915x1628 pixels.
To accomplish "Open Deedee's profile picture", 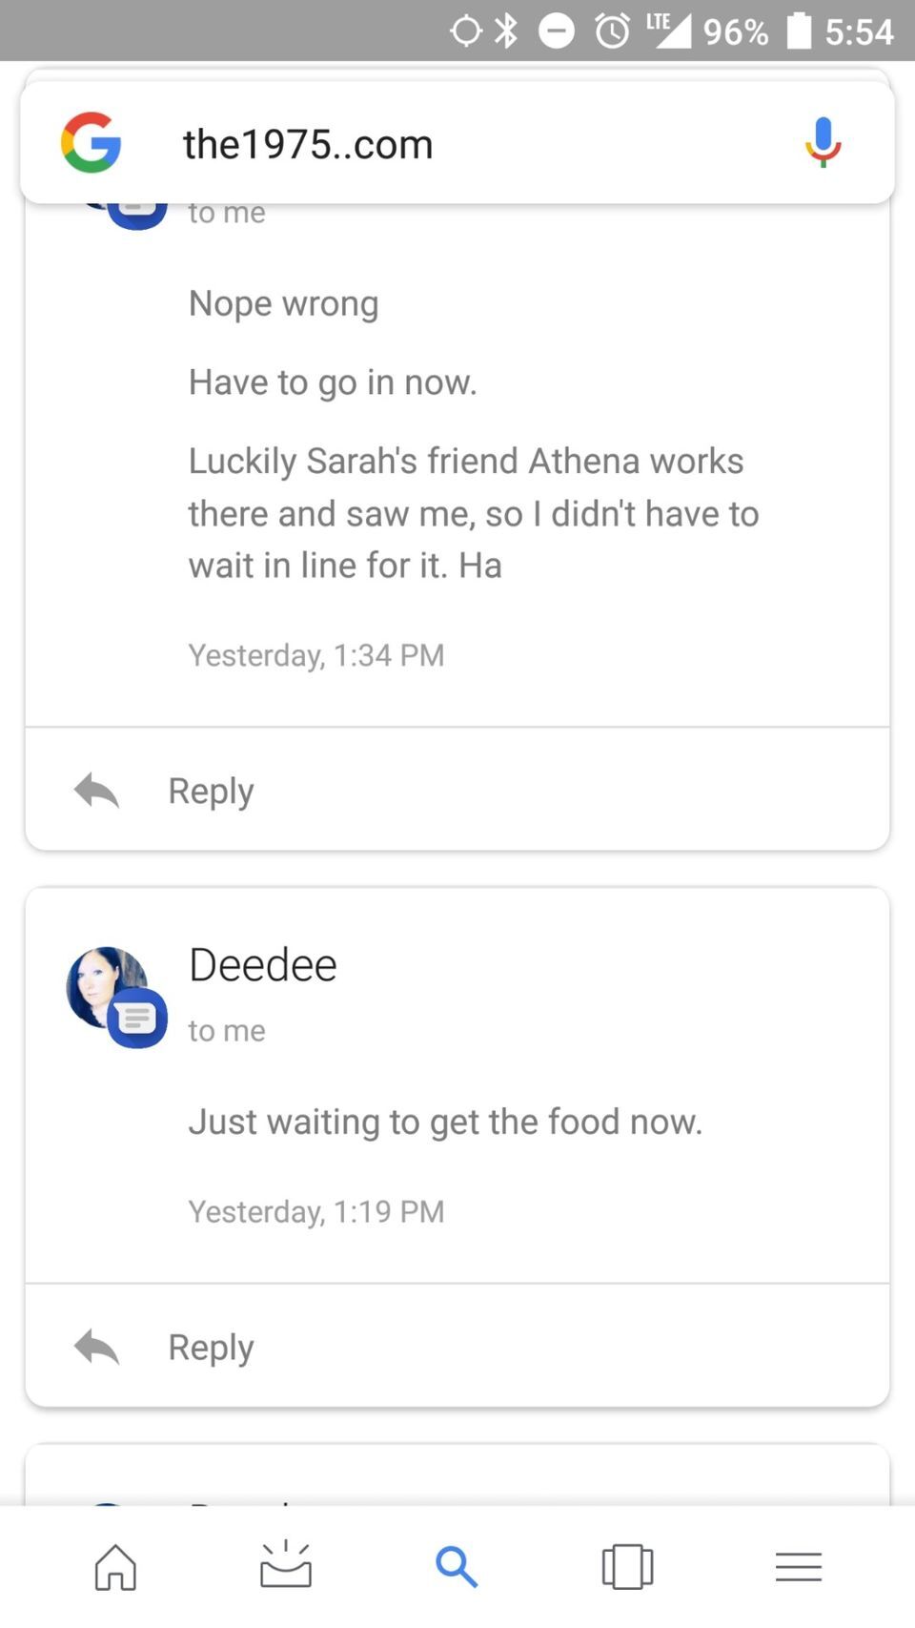I will 103,985.
